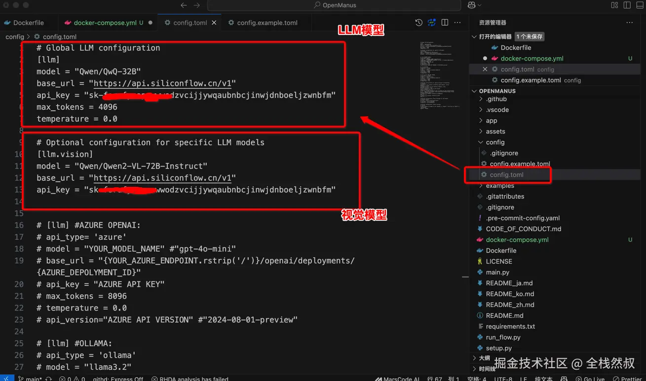Expand the outline (大纲) section
This screenshot has height=381, width=646.
[x=484, y=358]
